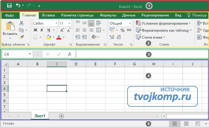Decrease font size with the small A icon
209x128 pixels.
[x=69, y=30]
